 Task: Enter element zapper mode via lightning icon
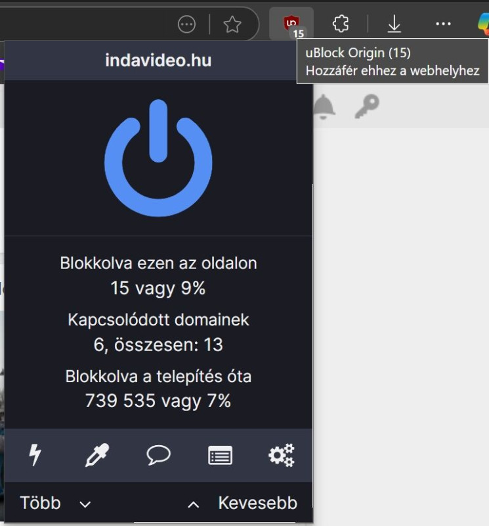35,455
